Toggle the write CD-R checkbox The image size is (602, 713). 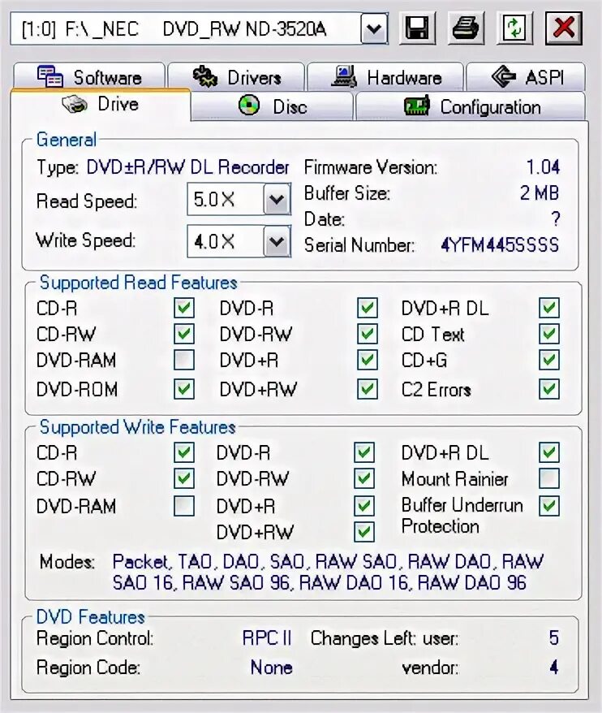pyautogui.click(x=184, y=452)
